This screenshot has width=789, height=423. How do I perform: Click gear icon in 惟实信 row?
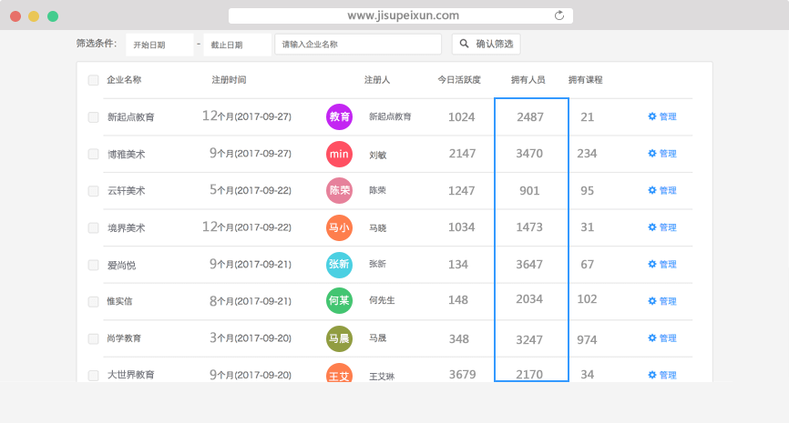(652, 301)
